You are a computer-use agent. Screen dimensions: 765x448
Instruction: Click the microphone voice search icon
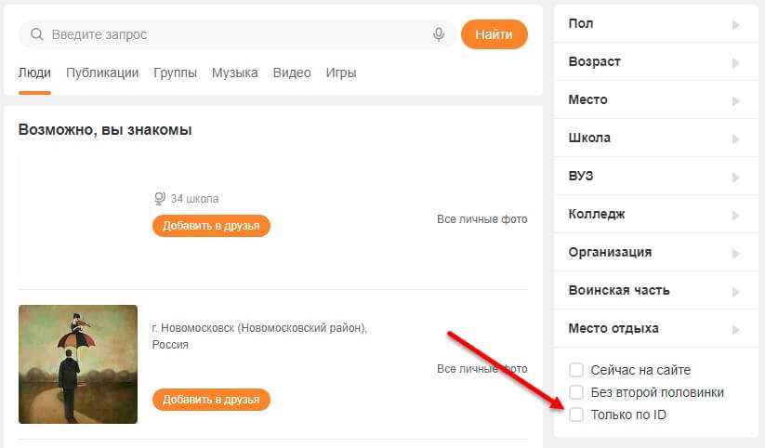439,34
